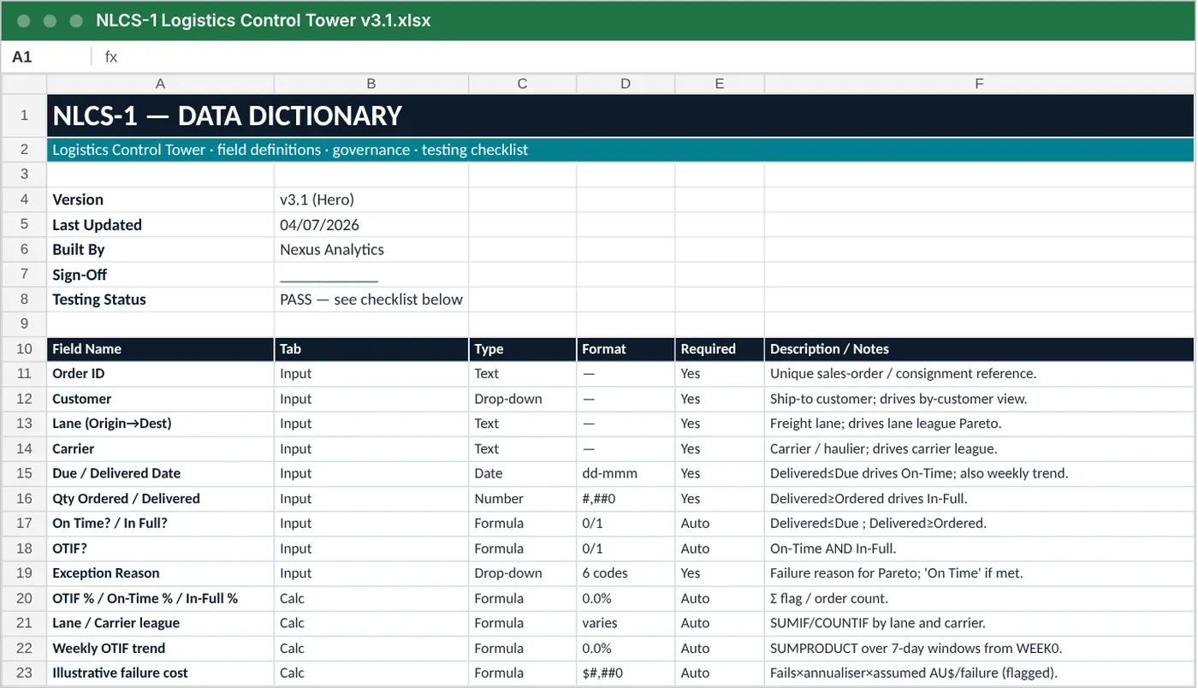Viewport: 1198px width, 688px height.
Task: Click the 'Required' column header cell
Action: click(720, 349)
